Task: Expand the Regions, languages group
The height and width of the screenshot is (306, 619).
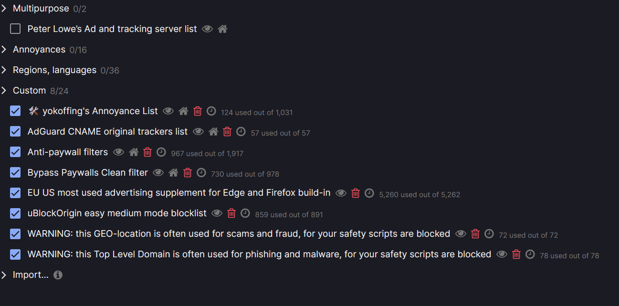Action: pos(4,70)
